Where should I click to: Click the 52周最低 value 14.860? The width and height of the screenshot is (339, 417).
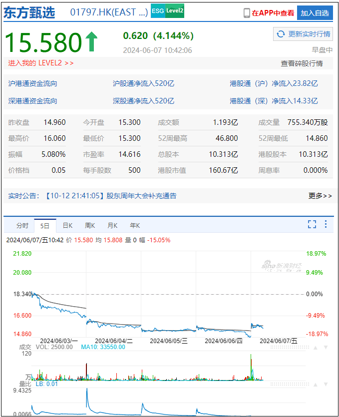(317, 138)
